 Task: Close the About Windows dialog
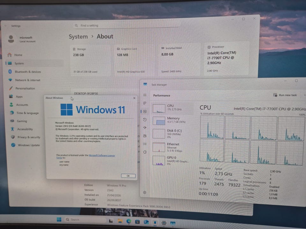click(134, 98)
